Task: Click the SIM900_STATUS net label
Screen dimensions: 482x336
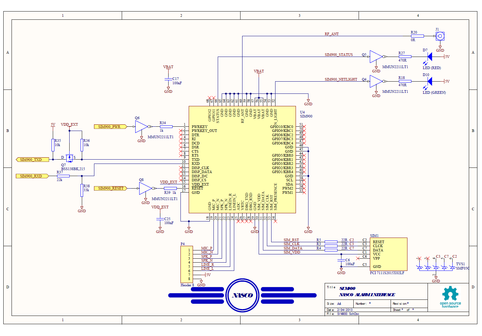Action: click(x=339, y=55)
